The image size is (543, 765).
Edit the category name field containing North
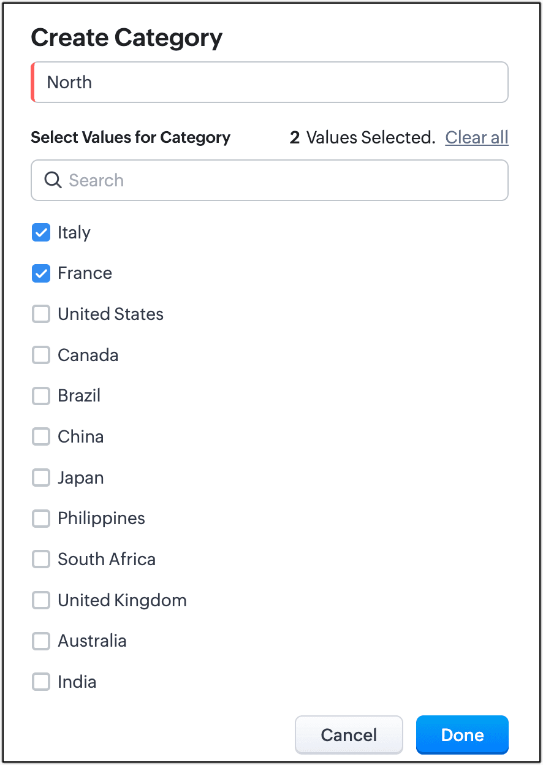[270, 82]
